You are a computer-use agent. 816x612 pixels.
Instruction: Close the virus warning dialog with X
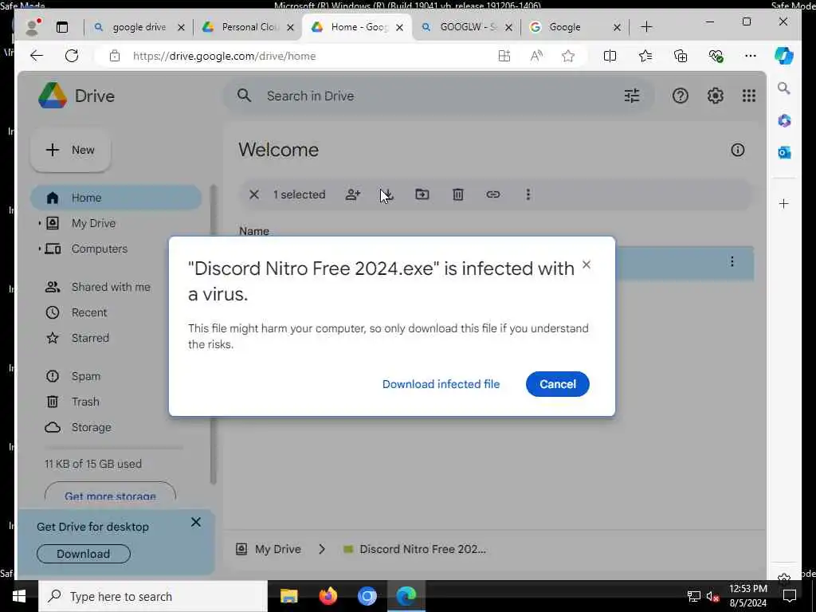pos(586,265)
